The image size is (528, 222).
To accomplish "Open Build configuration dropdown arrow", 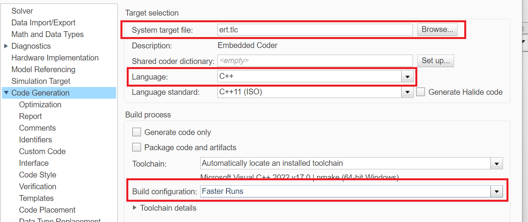I will click(497, 192).
